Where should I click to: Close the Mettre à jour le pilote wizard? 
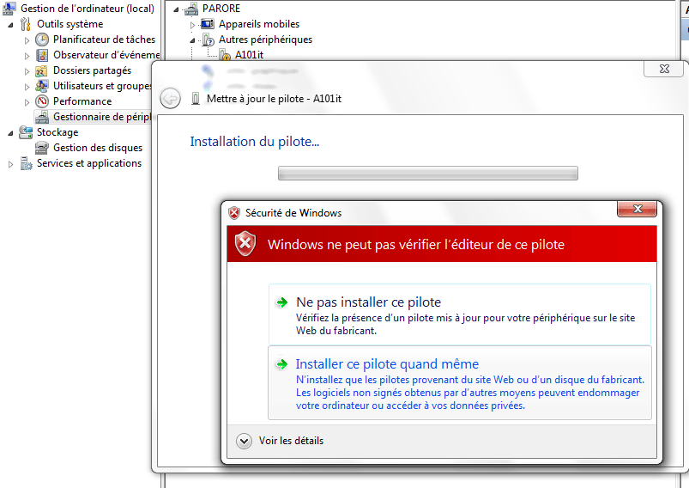pos(664,69)
